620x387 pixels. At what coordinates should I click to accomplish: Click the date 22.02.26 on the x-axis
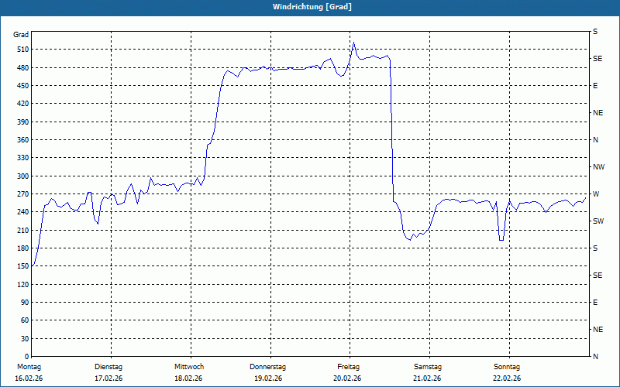coord(507,378)
